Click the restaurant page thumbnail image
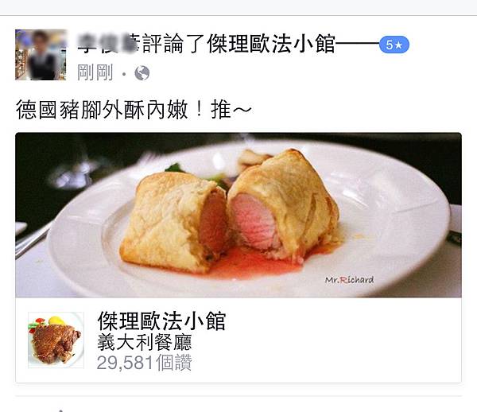Viewport: 477px width, 412px height. click(56, 340)
